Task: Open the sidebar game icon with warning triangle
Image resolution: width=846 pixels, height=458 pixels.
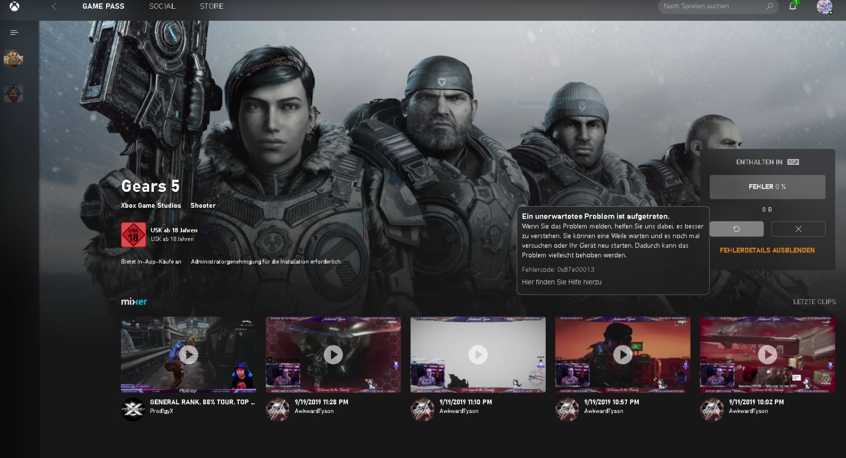Action: pyautogui.click(x=13, y=93)
